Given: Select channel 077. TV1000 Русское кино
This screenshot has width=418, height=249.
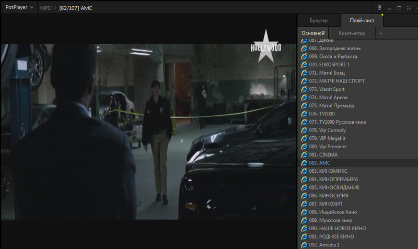Looking at the screenshot, I should (x=358, y=122).
